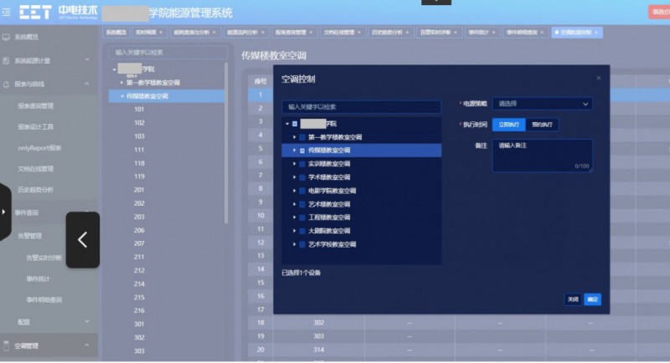Image resolution: width=670 pixels, height=363 pixels.
Task: Select the 立即执行 execution option
Action: click(x=508, y=125)
